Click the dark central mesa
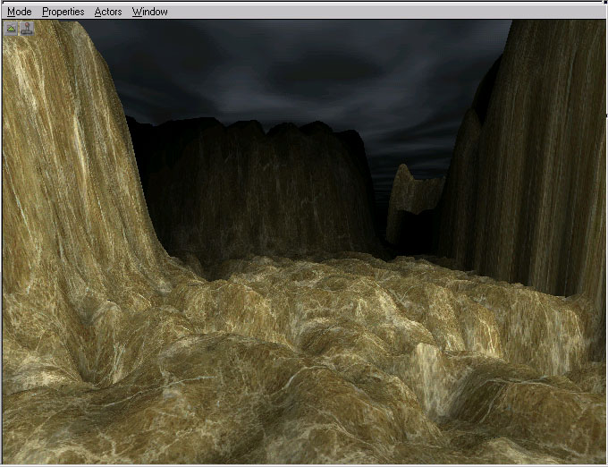Screen dimensions: 608x467 click(x=268, y=188)
